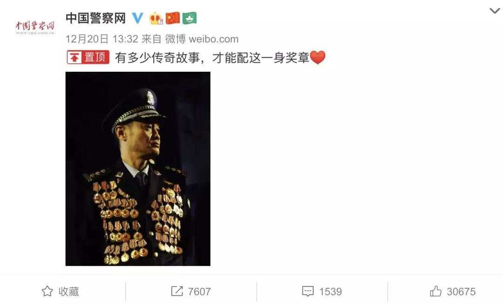This screenshot has height=305, width=503.
Task: Click the comment bubble icon
Action: (308, 291)
